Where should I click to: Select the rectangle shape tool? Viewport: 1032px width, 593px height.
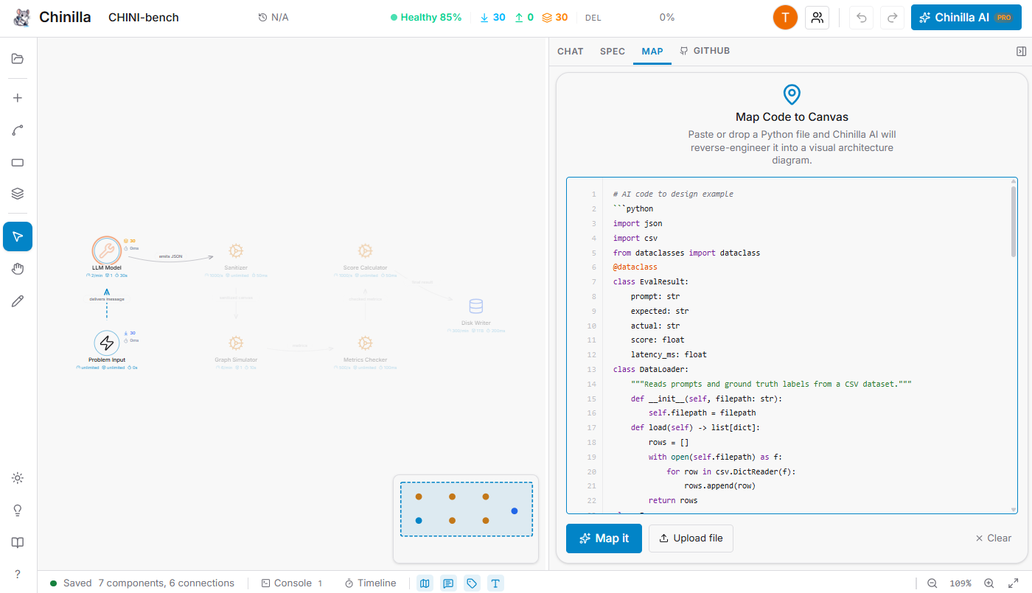click(x=18, y=163)
